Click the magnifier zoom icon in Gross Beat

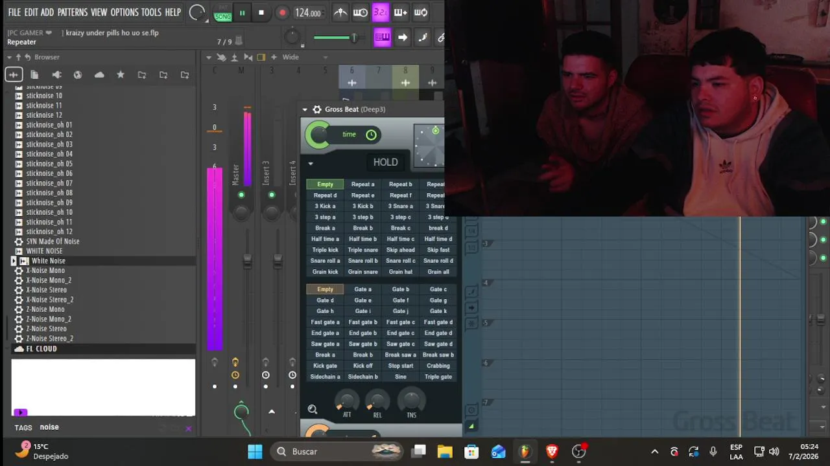(312, 409)
